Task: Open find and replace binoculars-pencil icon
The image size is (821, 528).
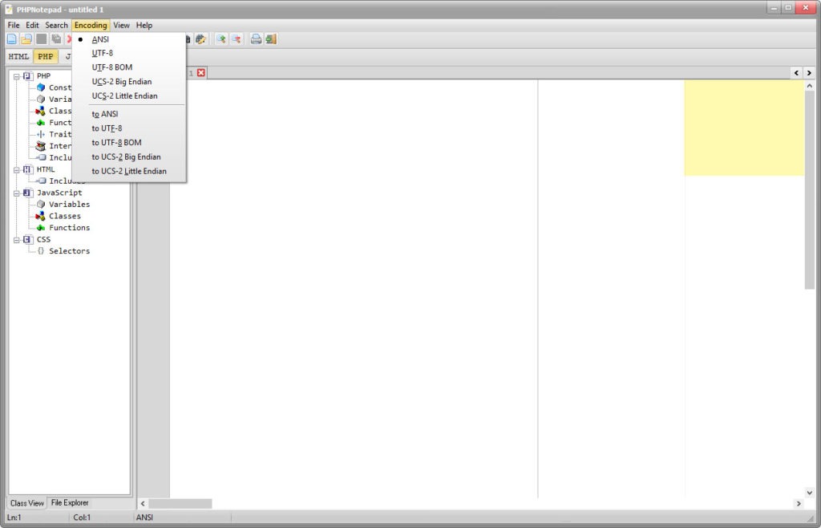Action: click(200, 39)
